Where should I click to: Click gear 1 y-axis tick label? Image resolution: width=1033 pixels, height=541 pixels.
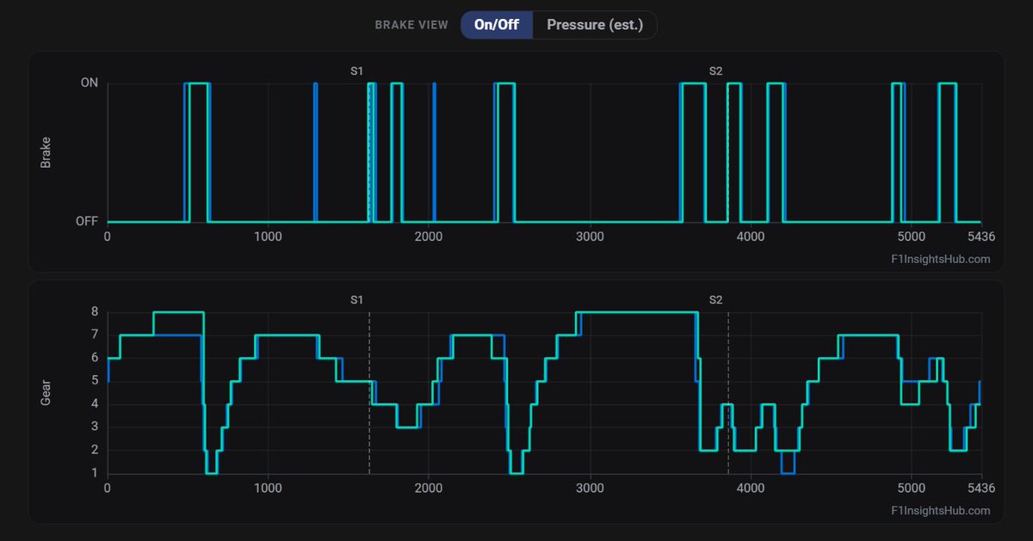[95, 473]
